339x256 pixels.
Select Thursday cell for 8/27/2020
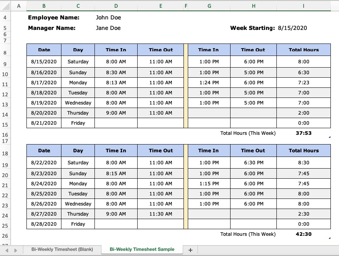(78, 214)
